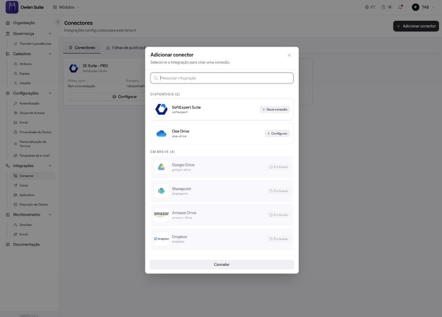Open Migração de Dados item
Viewport: 442px width, 317px height.
(33, 205)
